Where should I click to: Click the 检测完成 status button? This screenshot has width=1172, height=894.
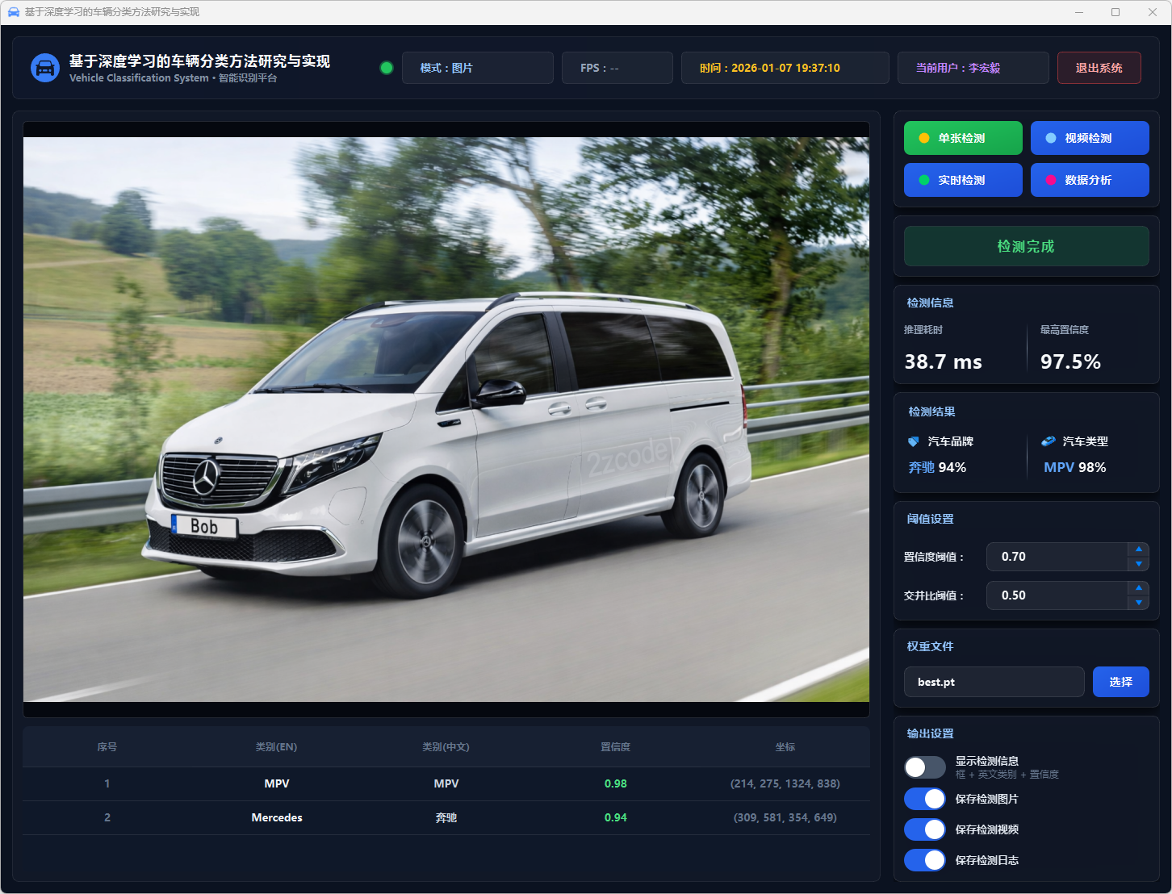tap(1026, 246)
